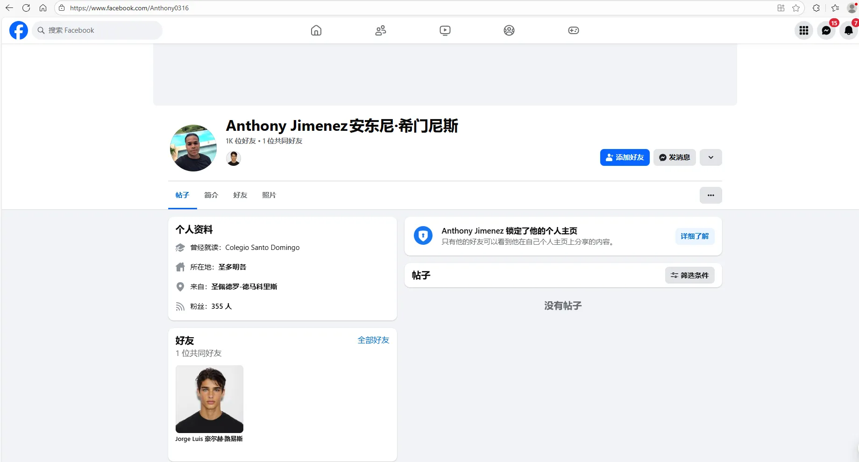Open the 全部好友 link

click(373, 340)
